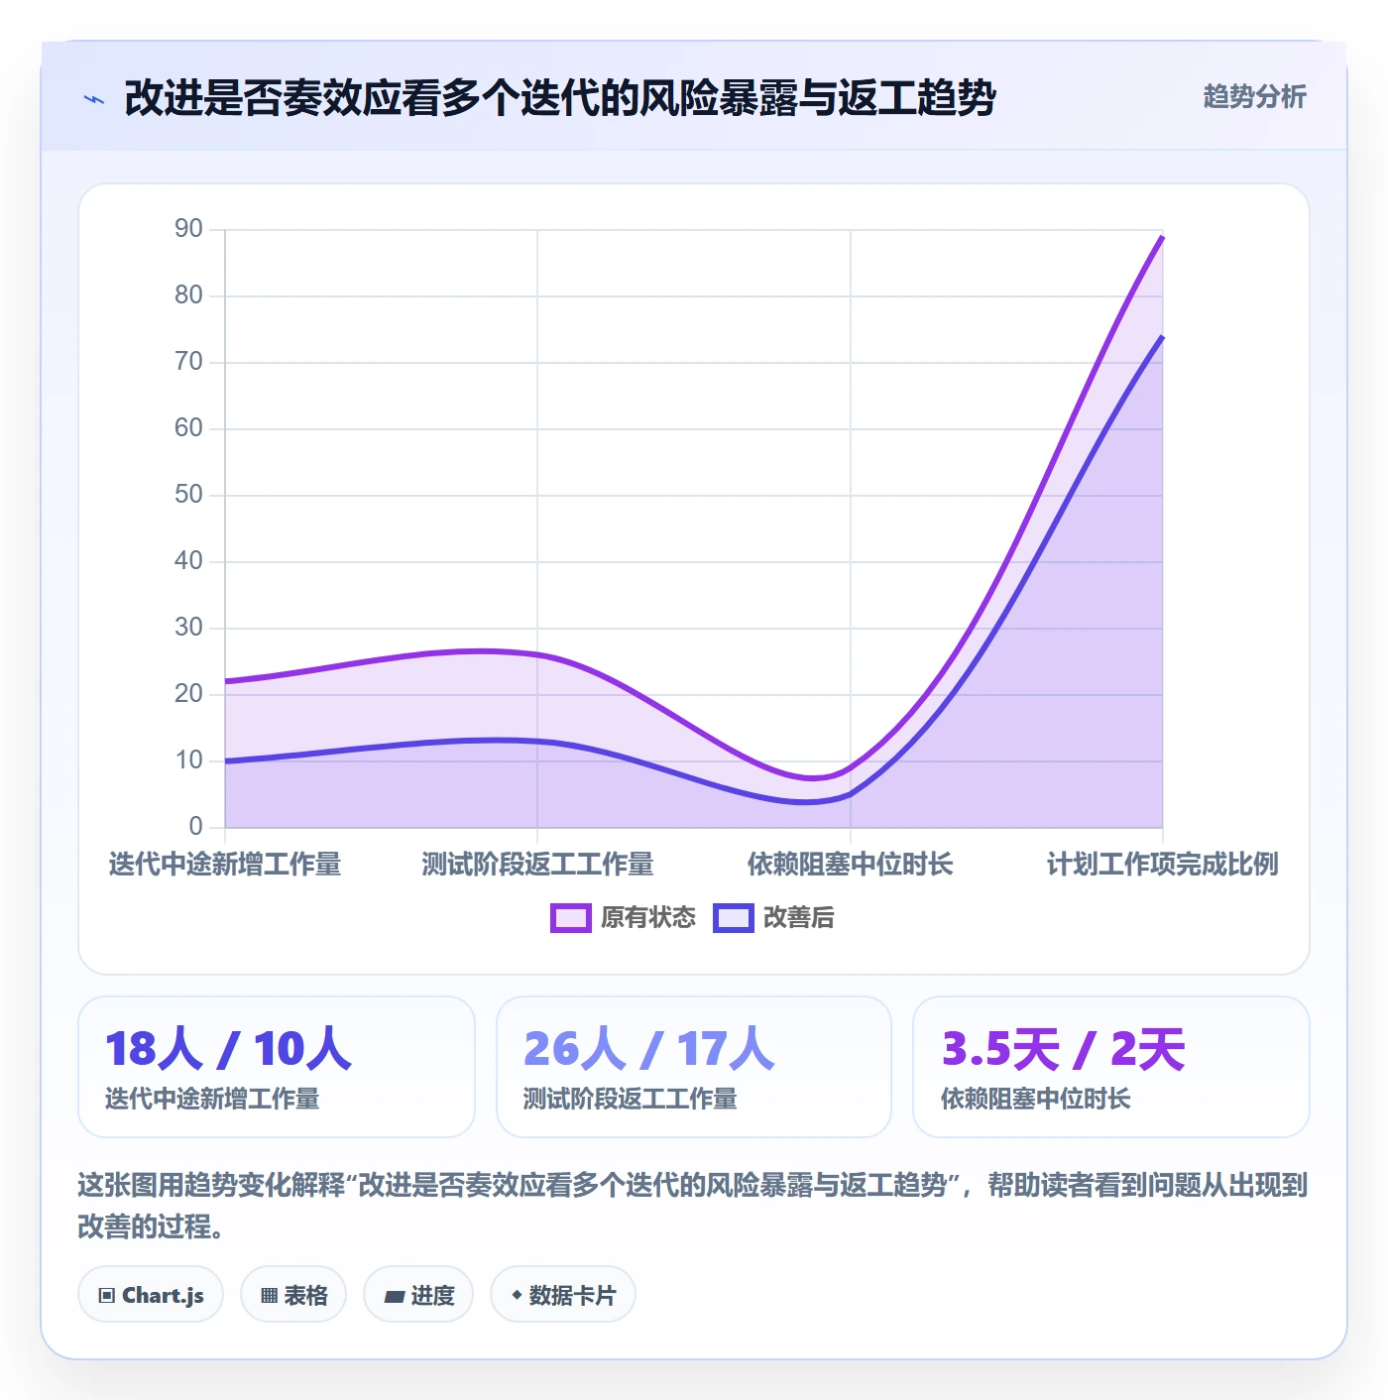Click the 依赖阻塞中位时长 x-axis label

point(850,865)
